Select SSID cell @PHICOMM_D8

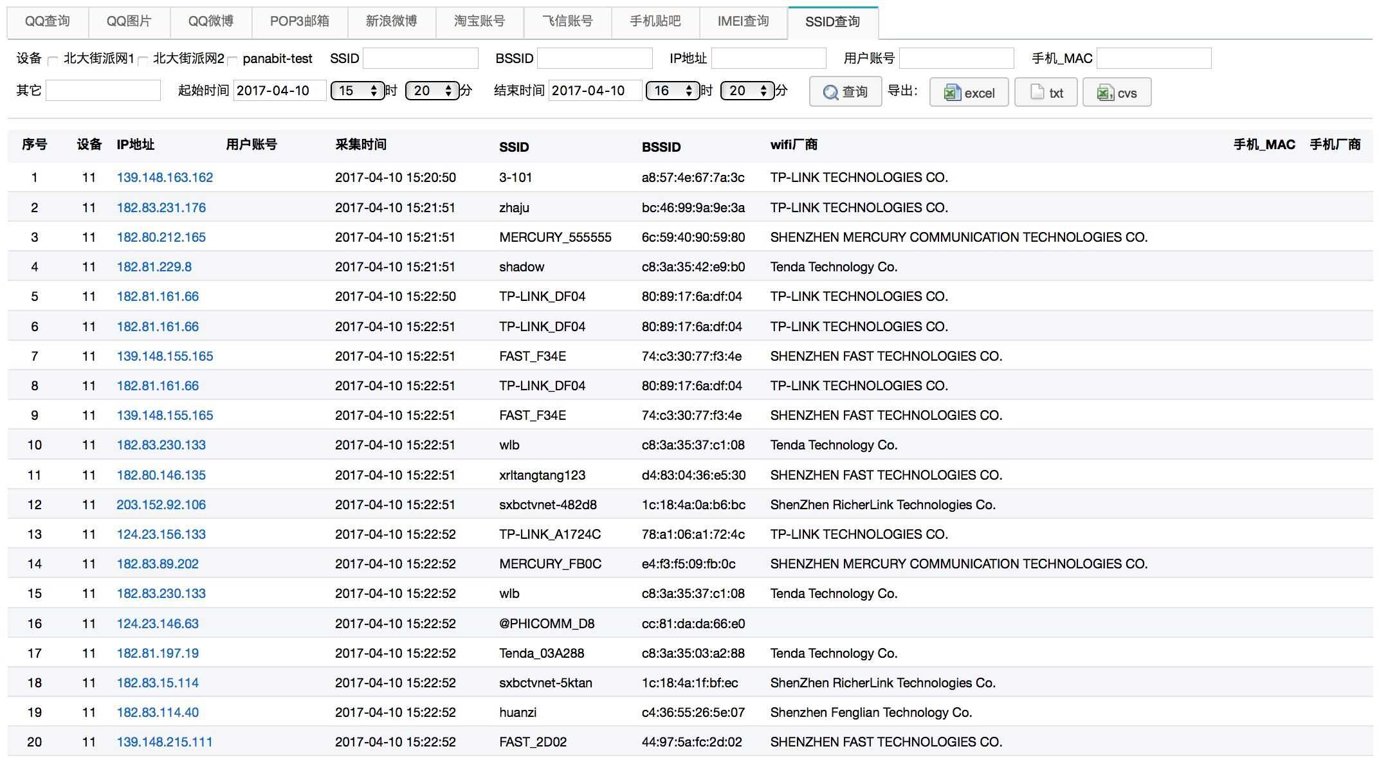[x=547, y=624]
